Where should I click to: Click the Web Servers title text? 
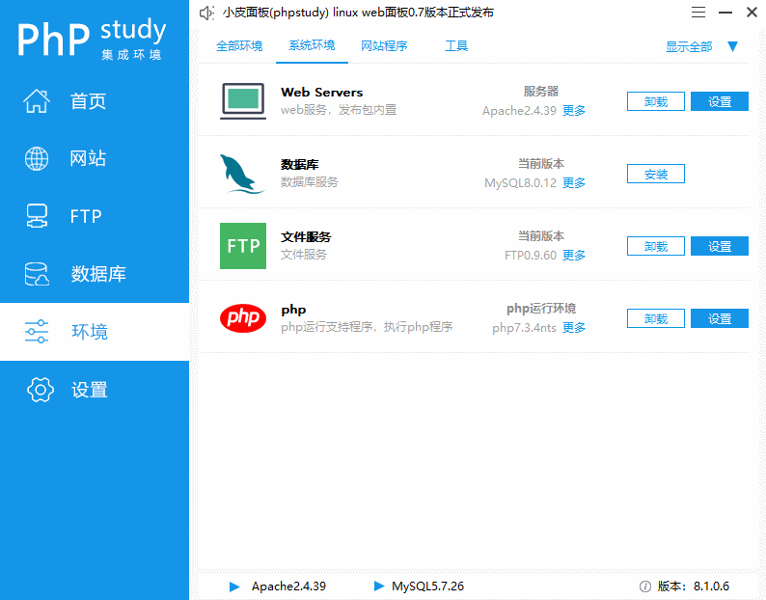coord(322,93)
